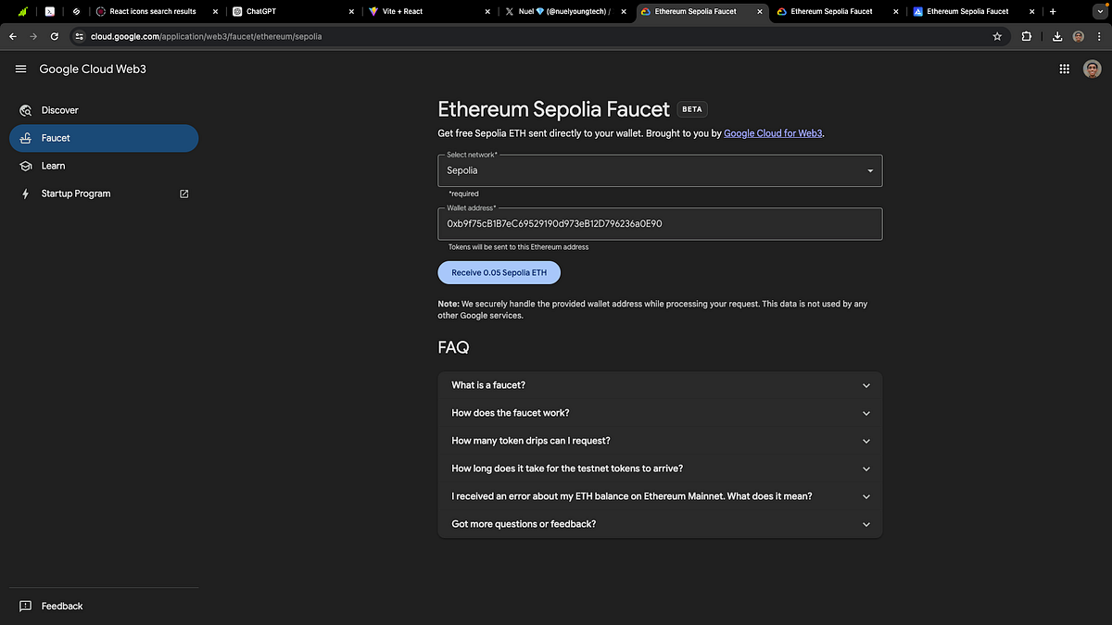1112x625 pixels.
Task: Open the Learn section
Action: 53,166
